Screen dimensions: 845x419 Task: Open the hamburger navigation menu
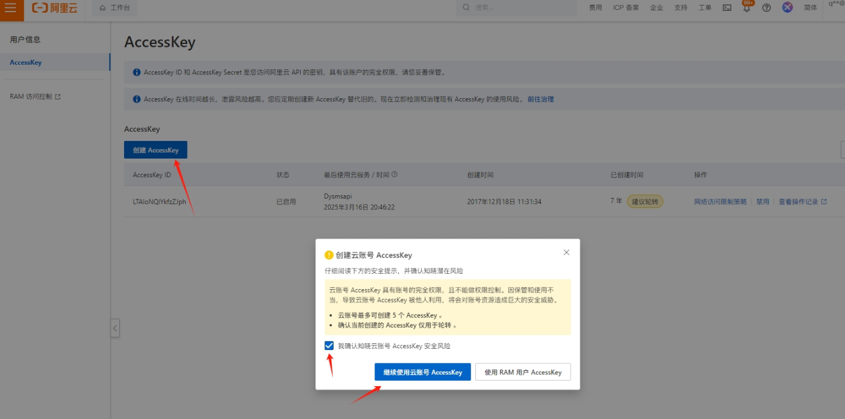(x=10, y=8)
